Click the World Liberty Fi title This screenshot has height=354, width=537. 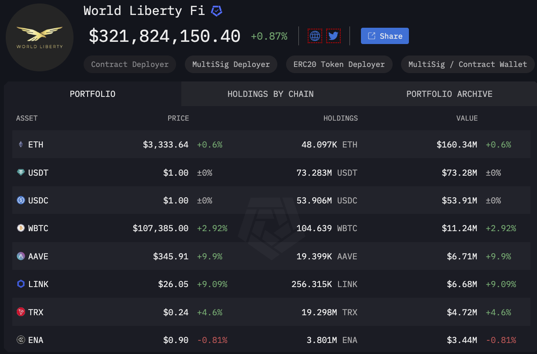pos(144,11)
